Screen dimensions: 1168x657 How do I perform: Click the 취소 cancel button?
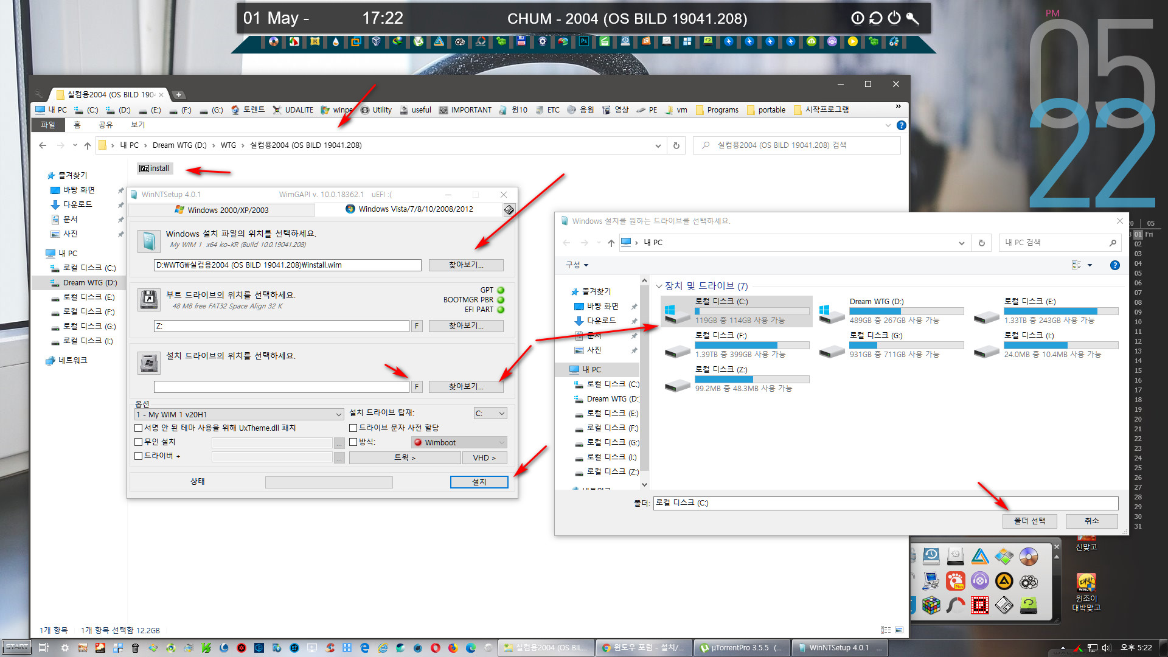coord(1091,521)
